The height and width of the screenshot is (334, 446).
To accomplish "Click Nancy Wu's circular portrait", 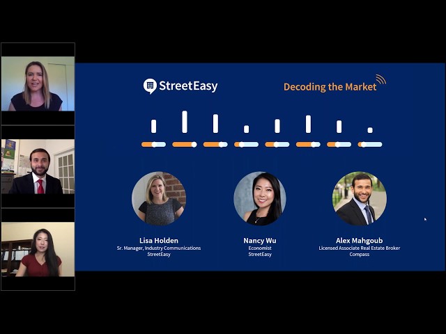I will [x=260, y=198].
